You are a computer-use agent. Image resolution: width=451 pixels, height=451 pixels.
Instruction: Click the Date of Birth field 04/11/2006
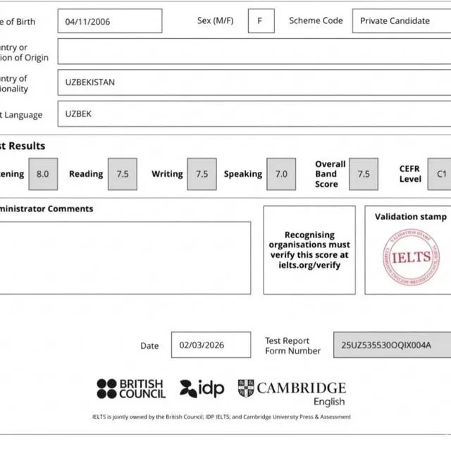tap(110, 21)
